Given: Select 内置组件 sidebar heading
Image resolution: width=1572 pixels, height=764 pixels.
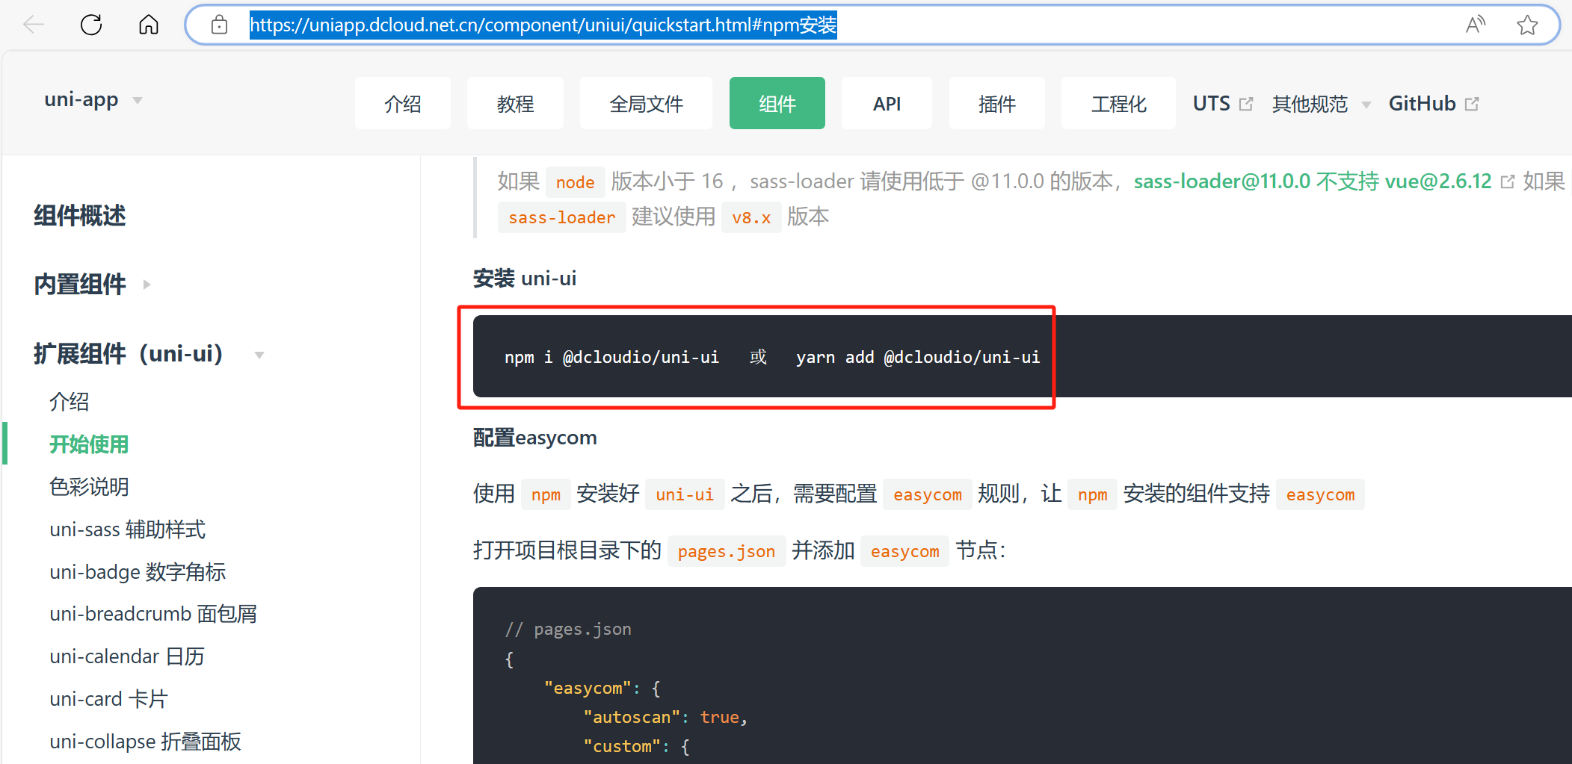Looking at the screenshot, I should pyautogui.click(x=80, y=285).
